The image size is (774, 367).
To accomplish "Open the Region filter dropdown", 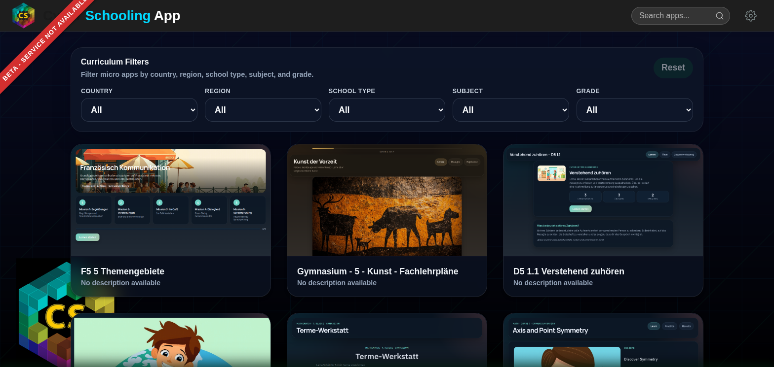I will [263, 110].
